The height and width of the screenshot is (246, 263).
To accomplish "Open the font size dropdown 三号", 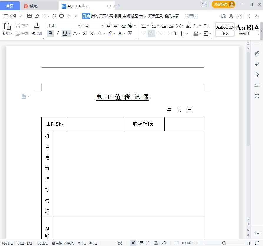I will (x=102, y=26).
